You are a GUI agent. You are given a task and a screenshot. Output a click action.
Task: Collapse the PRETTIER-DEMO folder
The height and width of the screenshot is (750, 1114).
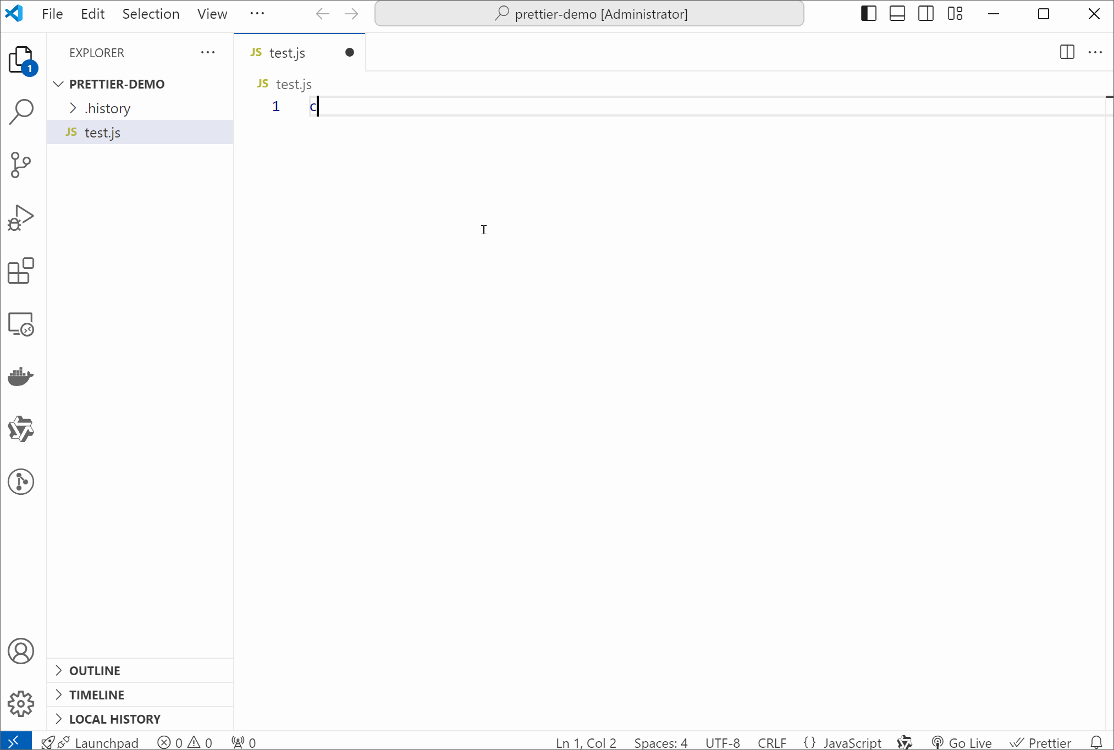click(x=58, y=84)
